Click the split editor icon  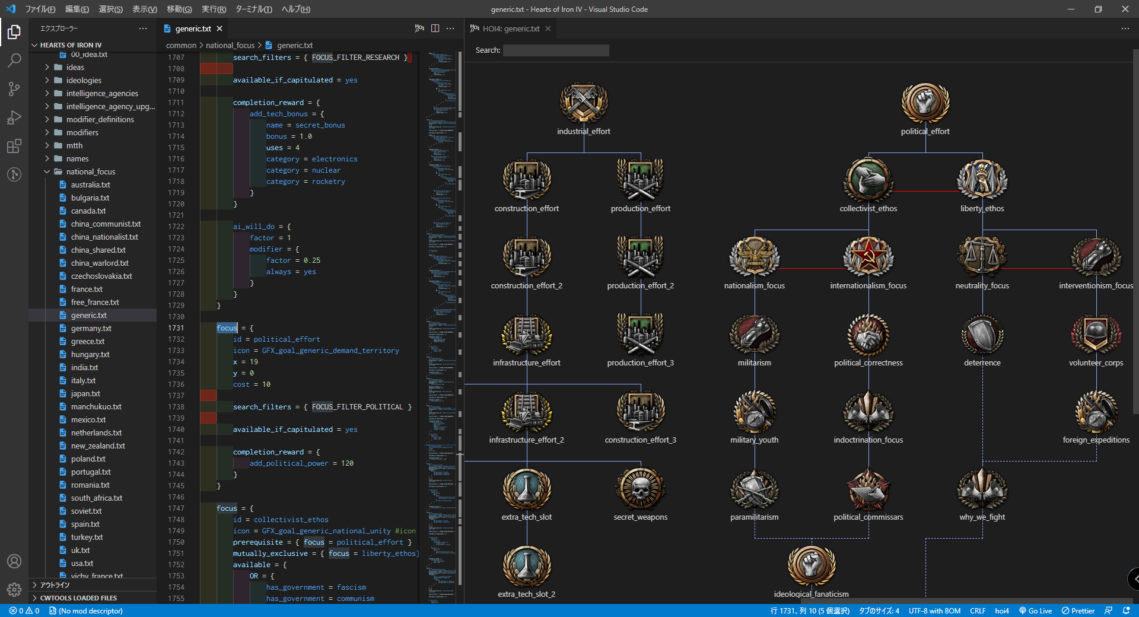[435, 28]
